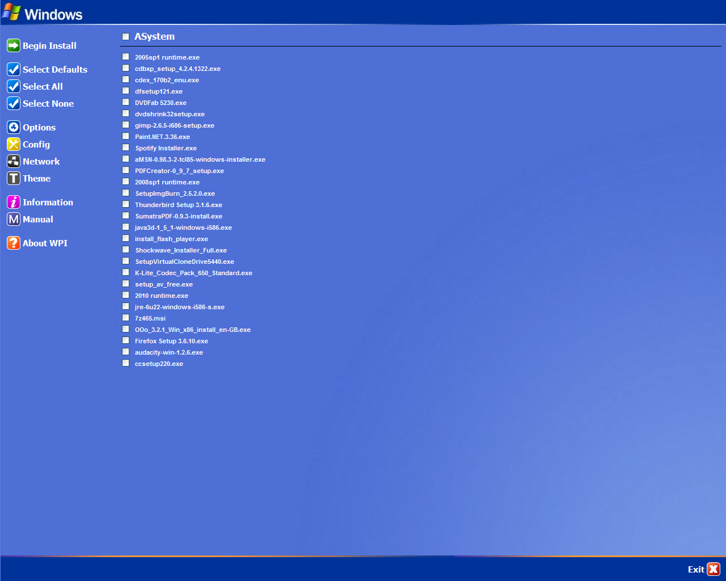Open the Information label
The height and width of the screenshot is (581, 726).
pos(48,203)
